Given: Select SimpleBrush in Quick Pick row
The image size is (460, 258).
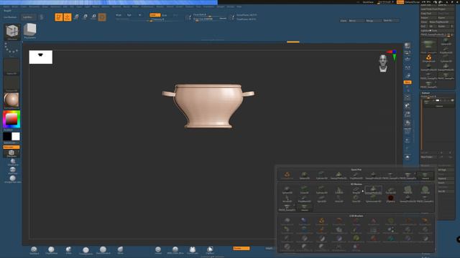Looking at the screenshot, I should [287, 175].
